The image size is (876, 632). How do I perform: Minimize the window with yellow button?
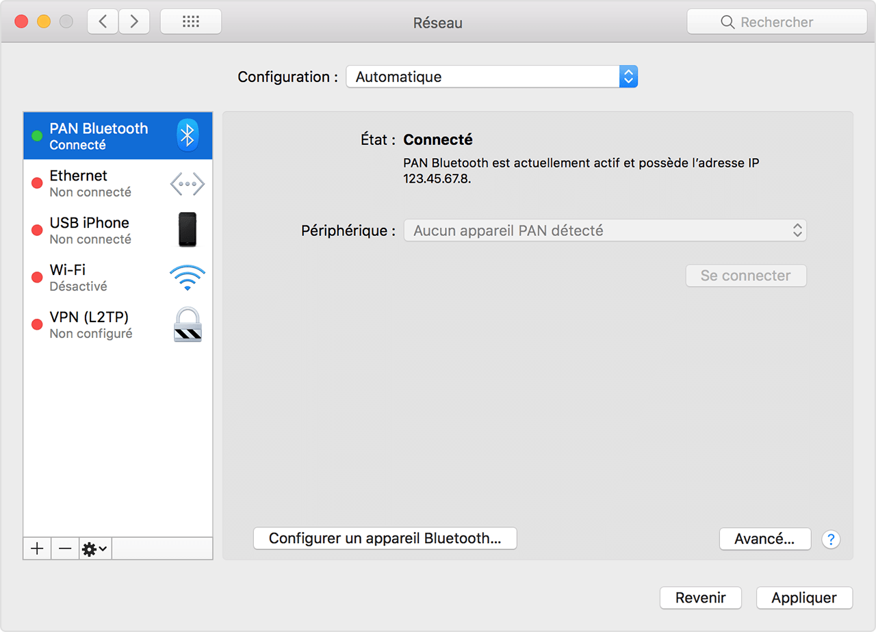[x=43, y=21]
